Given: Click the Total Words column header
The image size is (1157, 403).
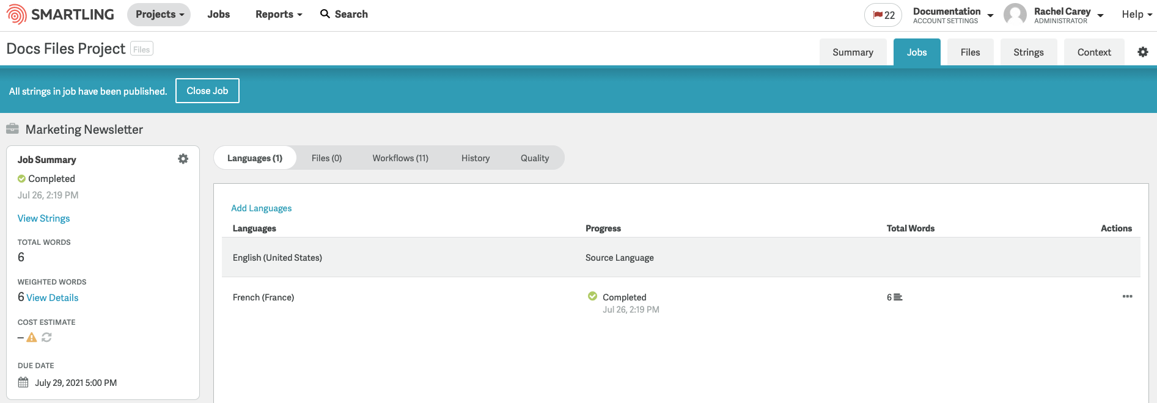Looking at the screenshot, I should coord(911,228).
